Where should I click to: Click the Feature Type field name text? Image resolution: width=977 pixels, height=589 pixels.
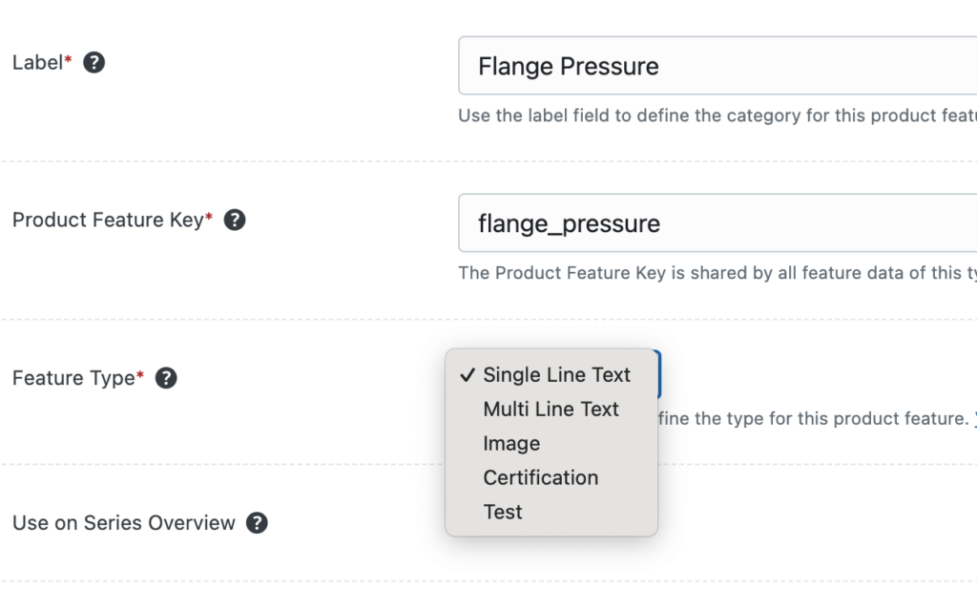coord(73,378)
